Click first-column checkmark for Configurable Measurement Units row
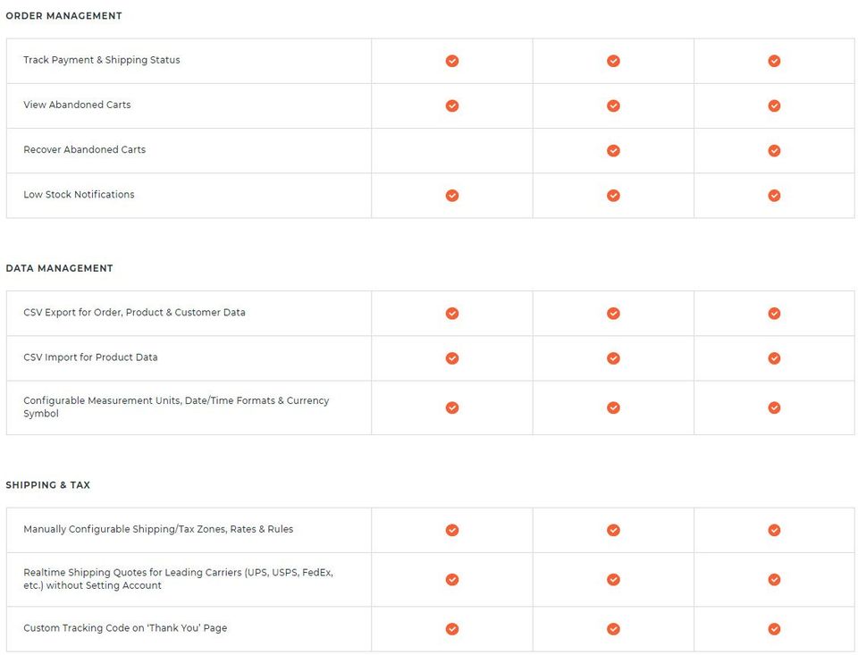 coord(452,407)
